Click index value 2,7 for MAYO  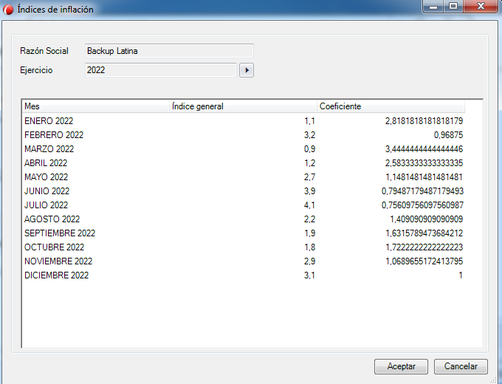point(309,177)
